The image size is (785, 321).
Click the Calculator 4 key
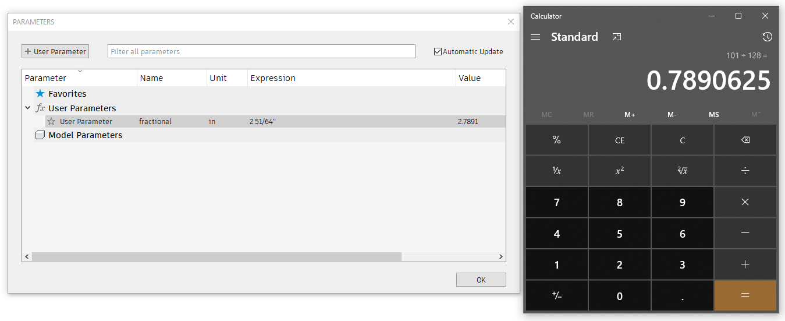(x=557, y=233)
